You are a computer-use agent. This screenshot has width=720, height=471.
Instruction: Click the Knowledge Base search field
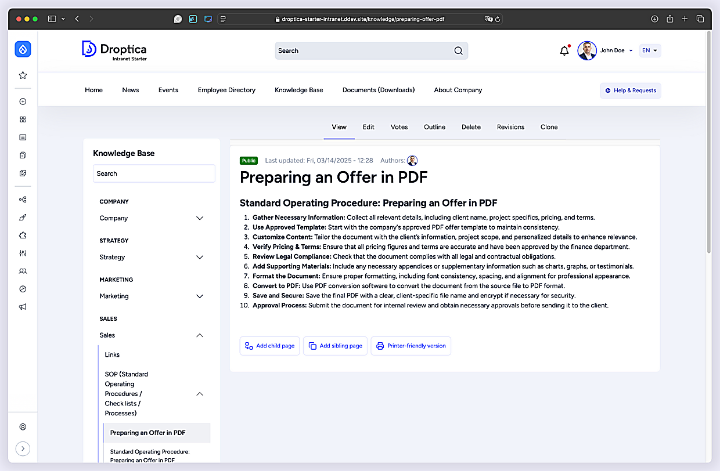point(154,173)
